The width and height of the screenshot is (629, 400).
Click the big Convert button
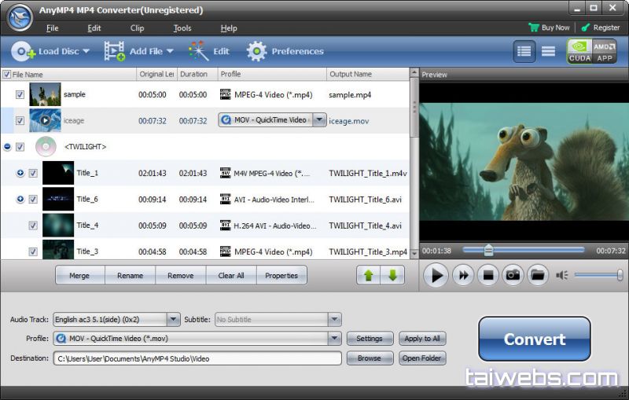pos(534,339)
